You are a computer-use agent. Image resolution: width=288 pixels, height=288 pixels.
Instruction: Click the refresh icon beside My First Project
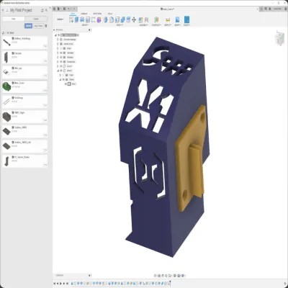coord(42,10)
